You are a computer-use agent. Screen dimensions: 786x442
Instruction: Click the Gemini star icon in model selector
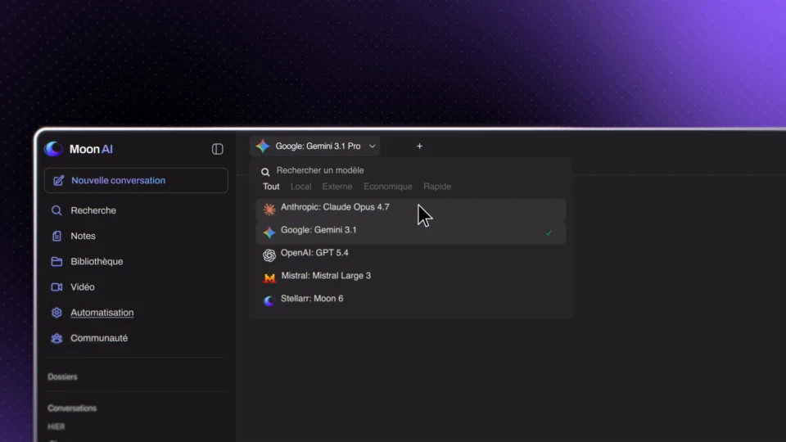click(x=263, y=146)
